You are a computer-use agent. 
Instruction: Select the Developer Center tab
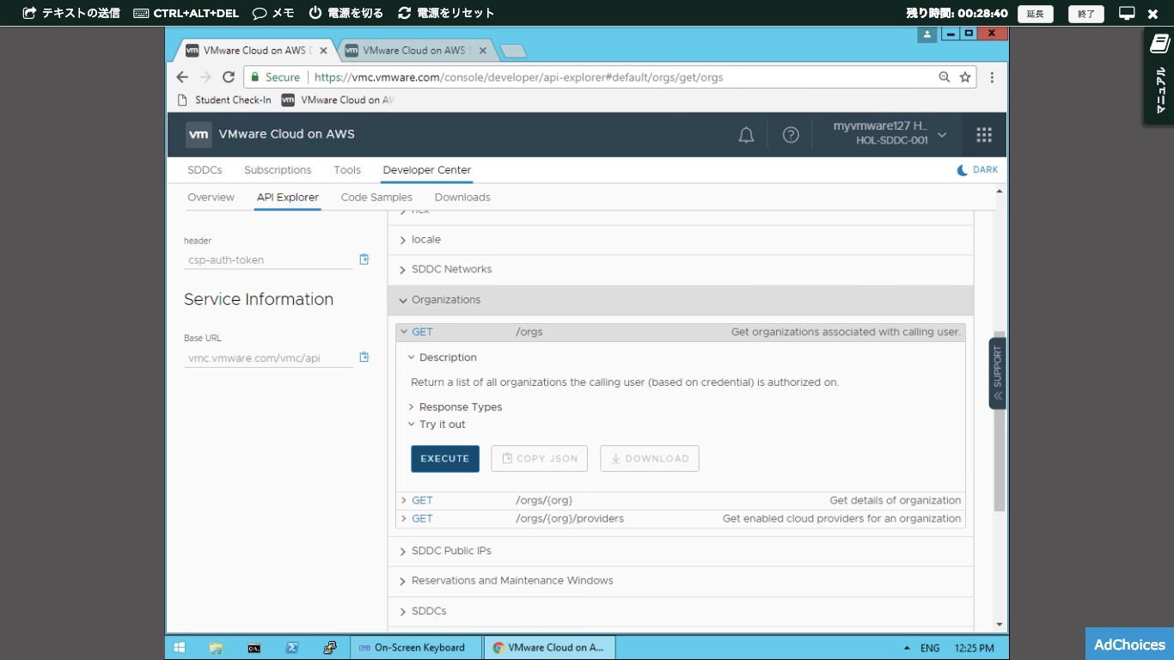pyautogui.click(x=427, y=170)
